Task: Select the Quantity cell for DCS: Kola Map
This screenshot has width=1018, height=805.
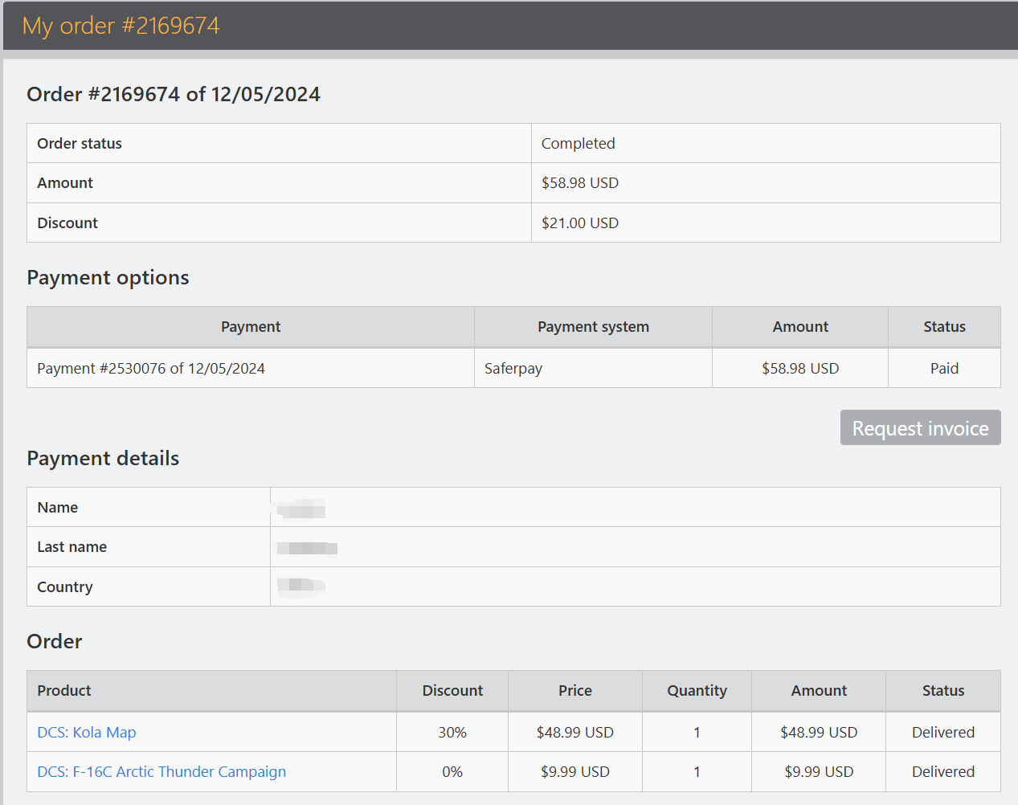Action: pyautogui.click(x=697, y=732)
